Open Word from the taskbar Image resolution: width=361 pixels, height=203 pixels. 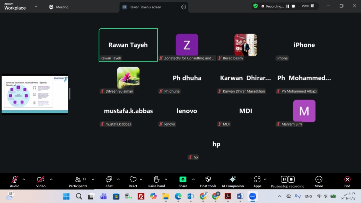click(240, 196)
